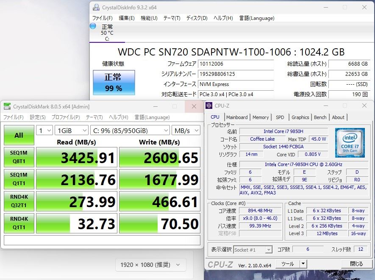
Task: Click the empty comment field in CrystalDiskMark
Action: pos(102,240)
